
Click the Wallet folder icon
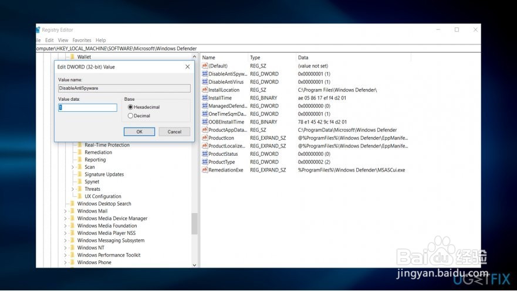tap(72, 57)
